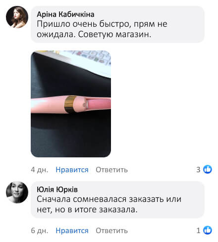Reply to Юлія's comment via Ответить

[x=111, y=231]
